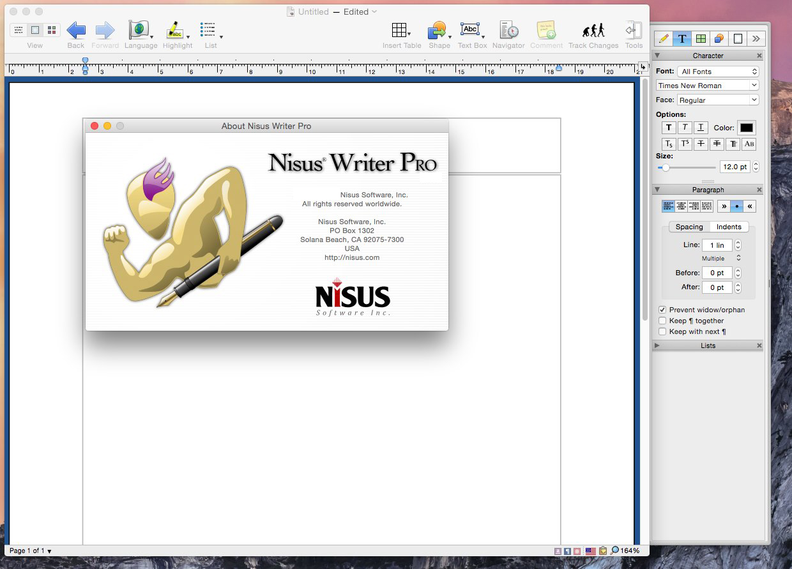The image size is (792, 569).
Task: Select the text T palette group
Action: point(682,38)
